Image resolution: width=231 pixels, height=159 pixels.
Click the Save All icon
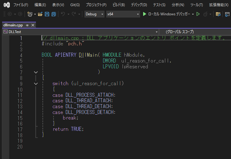(53, 14)
